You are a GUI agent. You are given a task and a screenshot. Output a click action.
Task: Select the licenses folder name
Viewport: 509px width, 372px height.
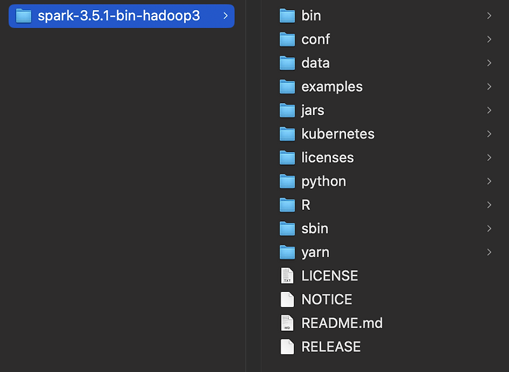(328, 158)
